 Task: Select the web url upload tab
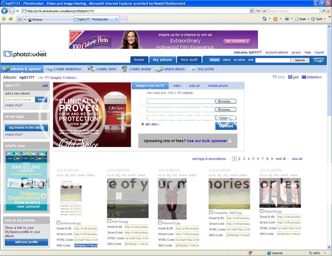pos(195,86)
